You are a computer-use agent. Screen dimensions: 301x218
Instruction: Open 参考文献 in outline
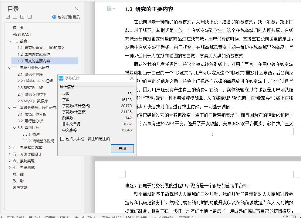(20, 188)
